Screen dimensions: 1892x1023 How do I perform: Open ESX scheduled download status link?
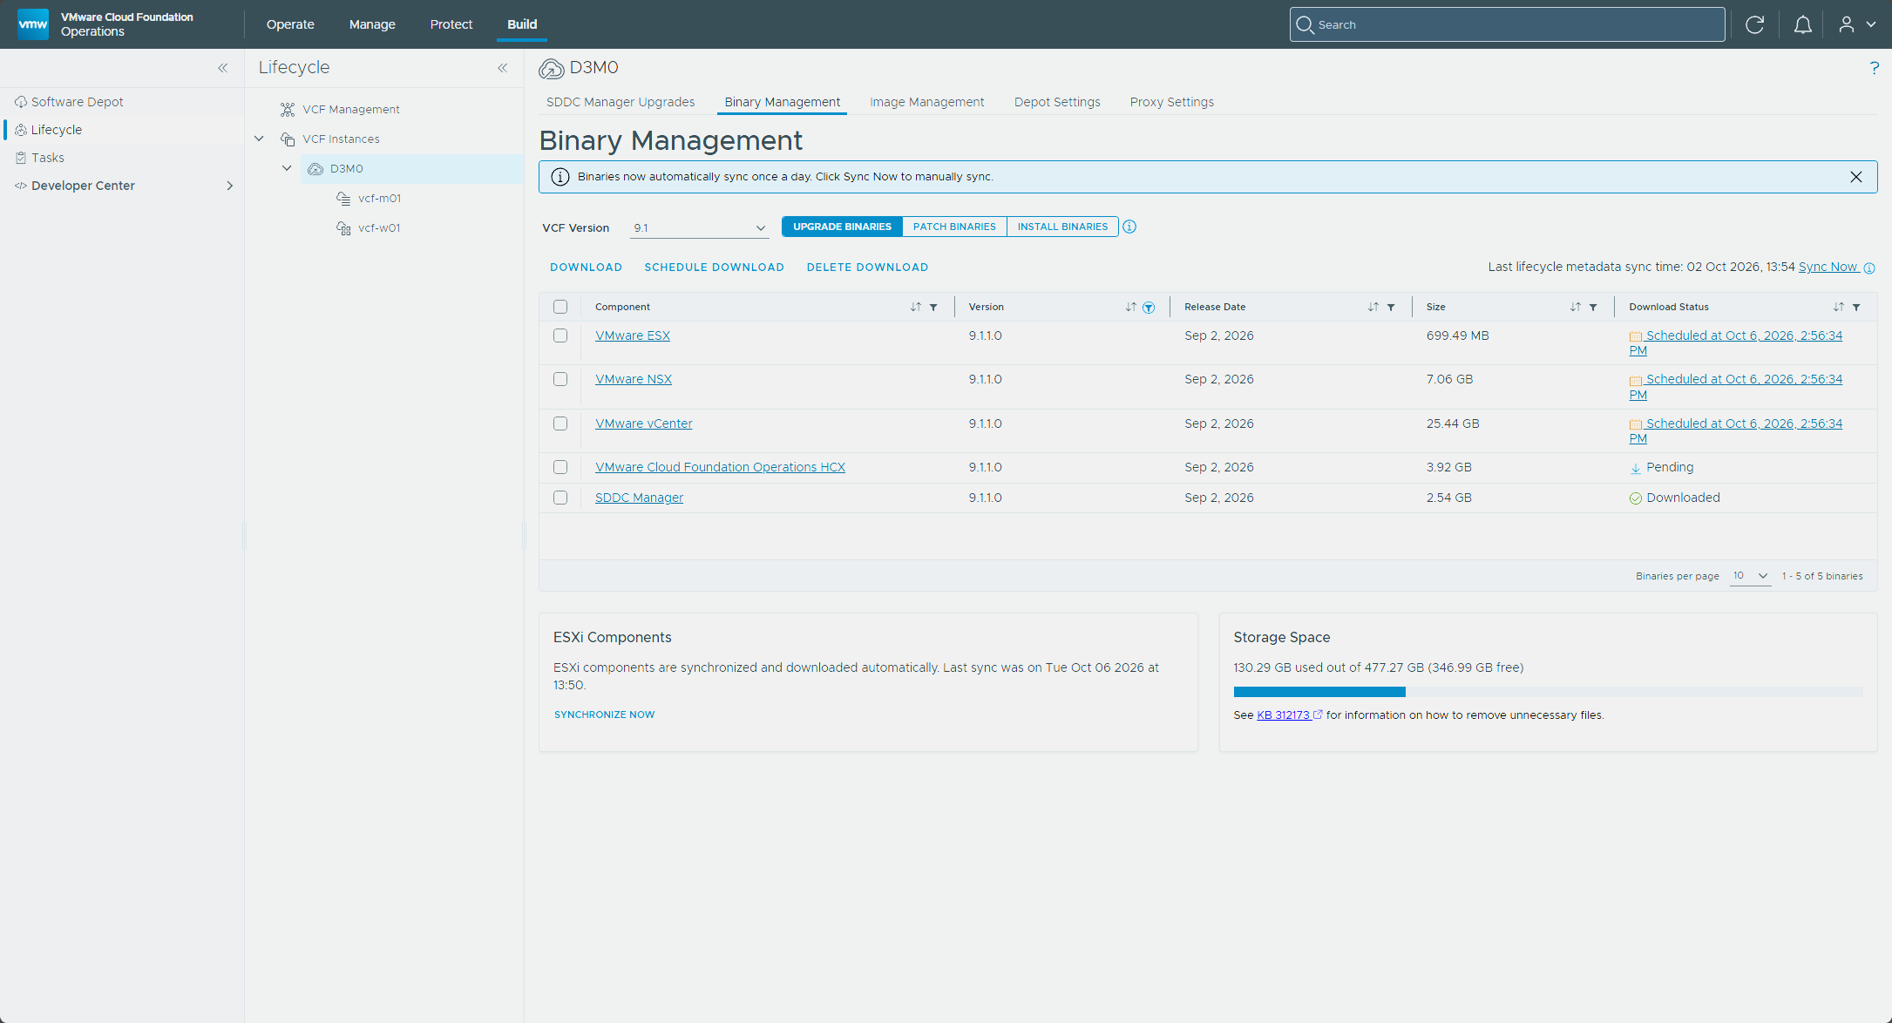click(x=1735, y=342)
